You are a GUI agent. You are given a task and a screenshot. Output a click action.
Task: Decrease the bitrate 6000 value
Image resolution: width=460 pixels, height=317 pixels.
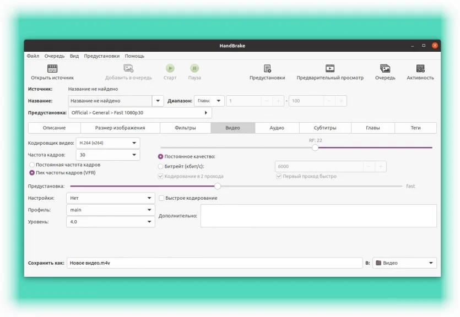tap(369, 166)
